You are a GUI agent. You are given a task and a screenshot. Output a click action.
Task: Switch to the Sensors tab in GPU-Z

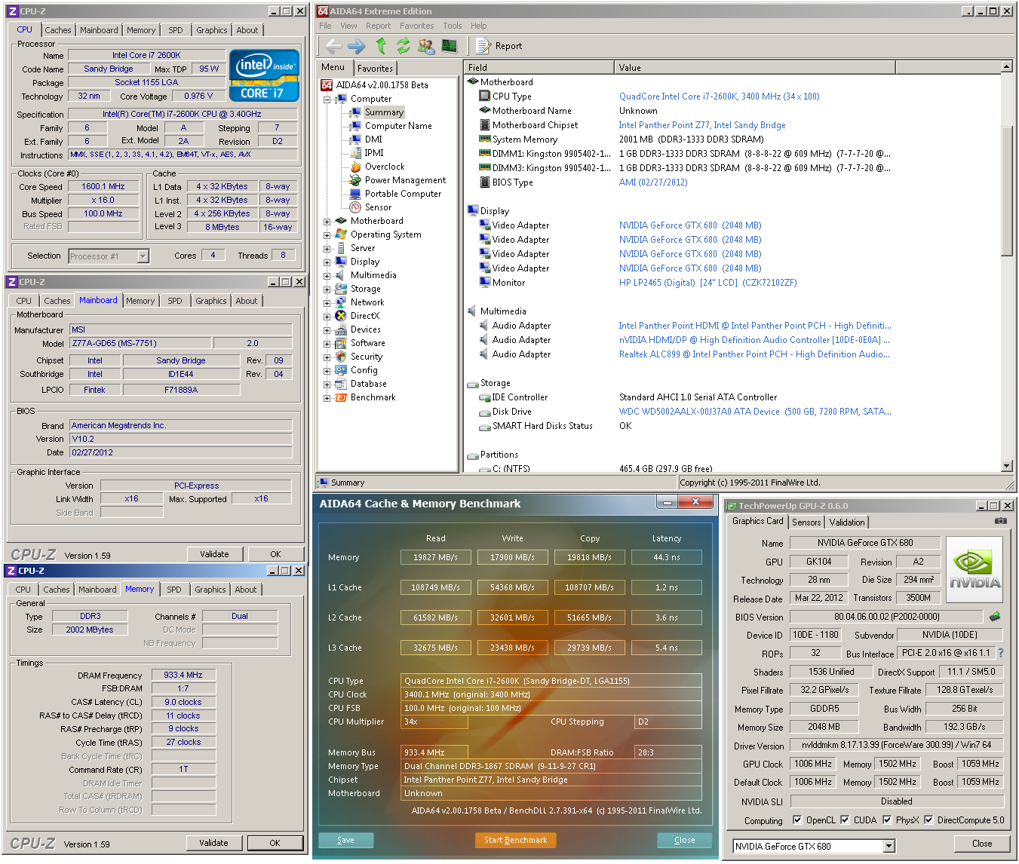coord(806,522)
